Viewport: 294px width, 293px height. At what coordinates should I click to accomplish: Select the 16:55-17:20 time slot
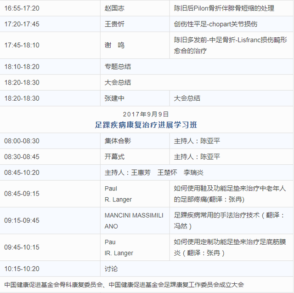(22, 8)
